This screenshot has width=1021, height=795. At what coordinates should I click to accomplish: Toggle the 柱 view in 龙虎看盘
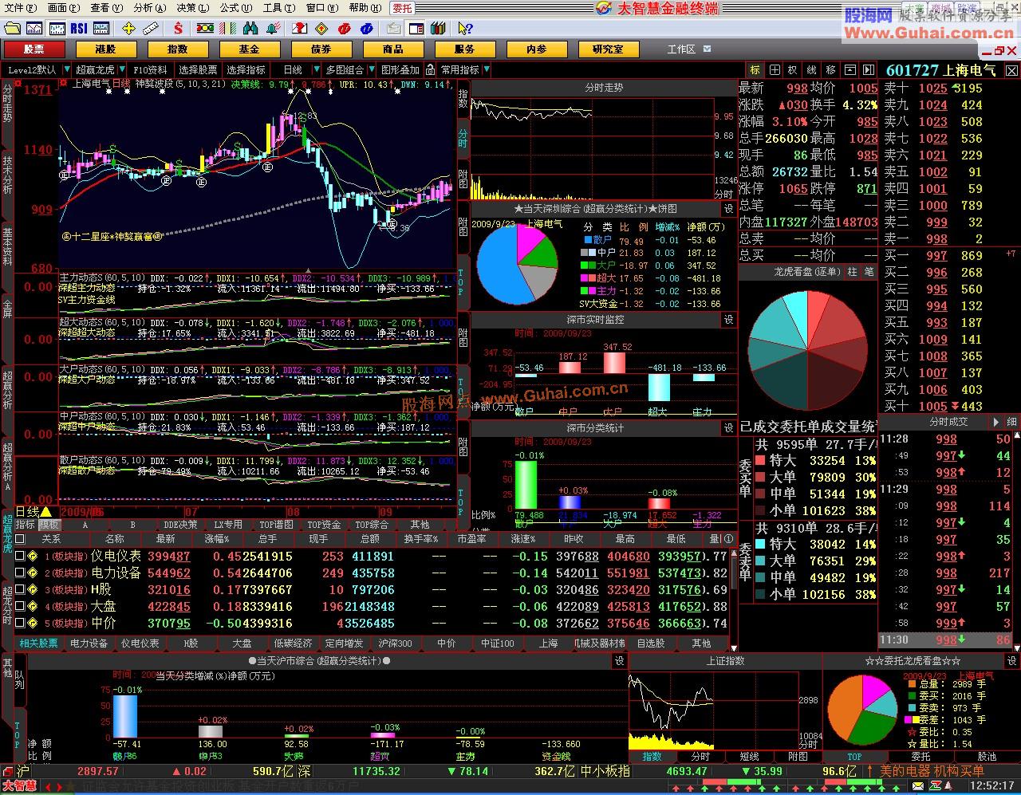pyautogui.click(x=853, y=272)
